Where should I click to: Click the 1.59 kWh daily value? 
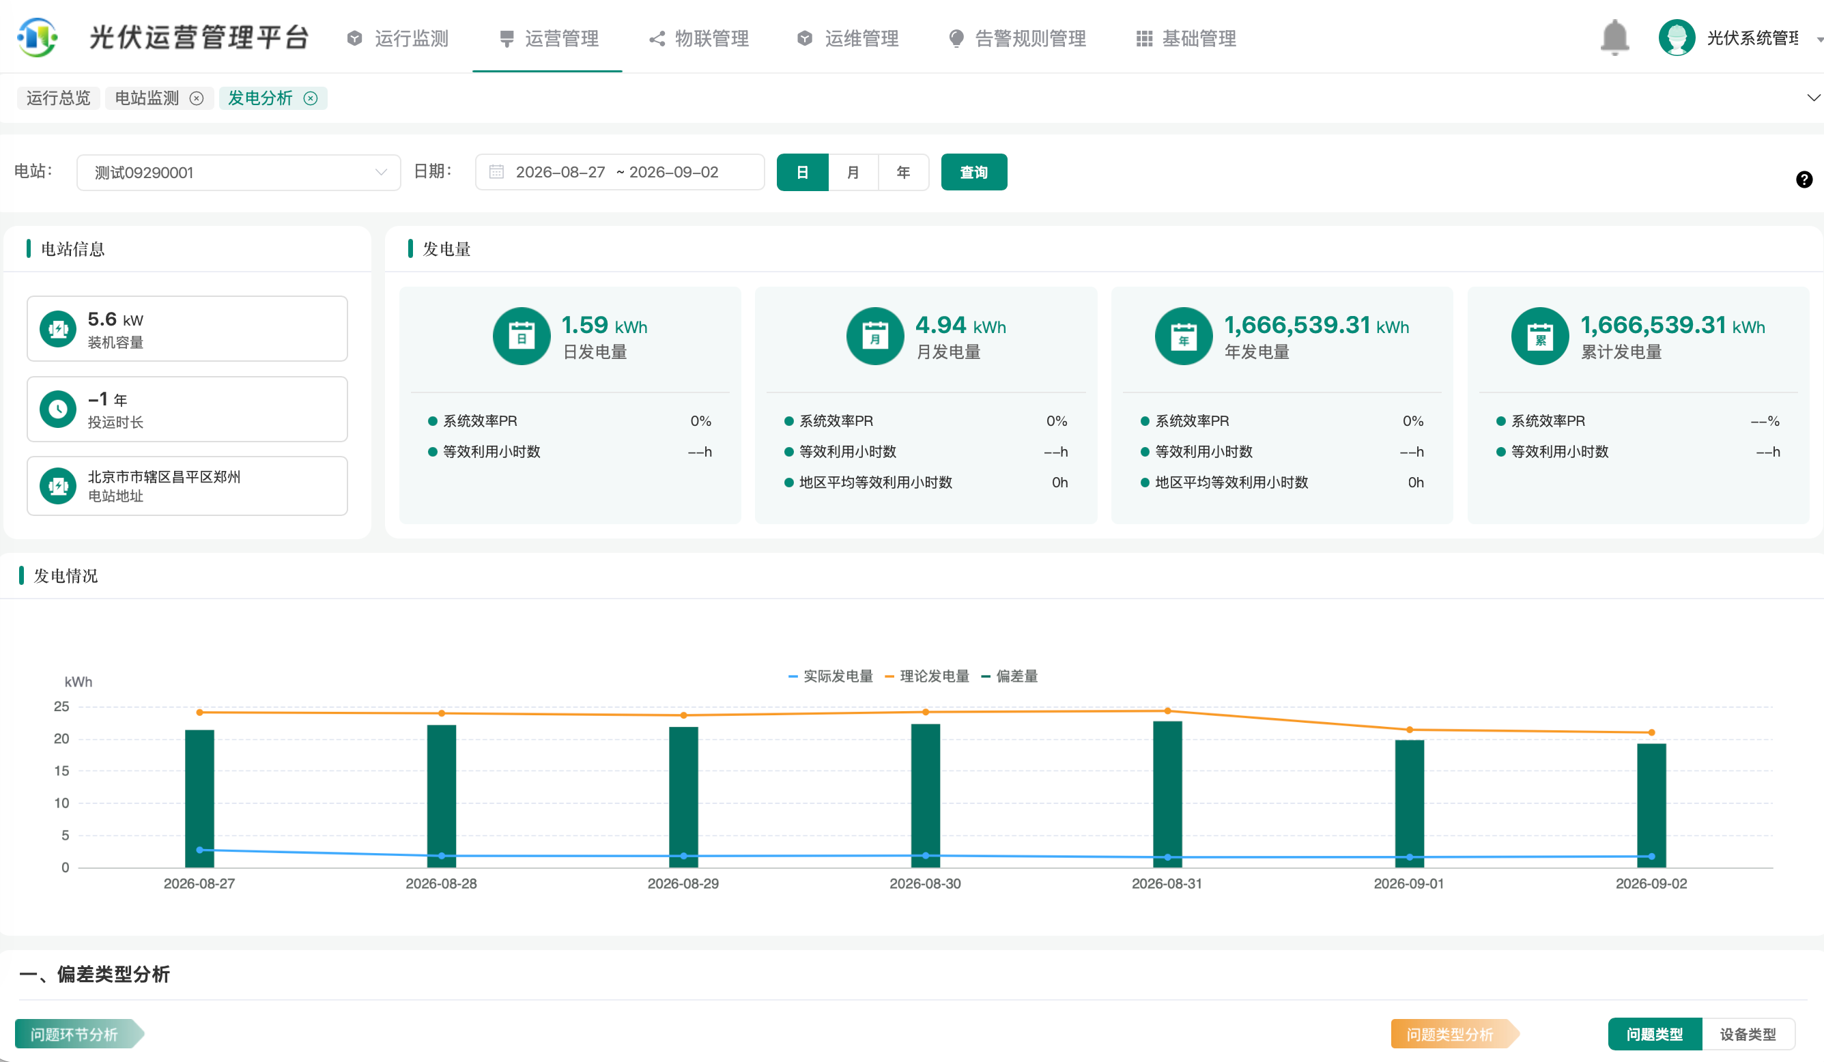coord(604,325)
